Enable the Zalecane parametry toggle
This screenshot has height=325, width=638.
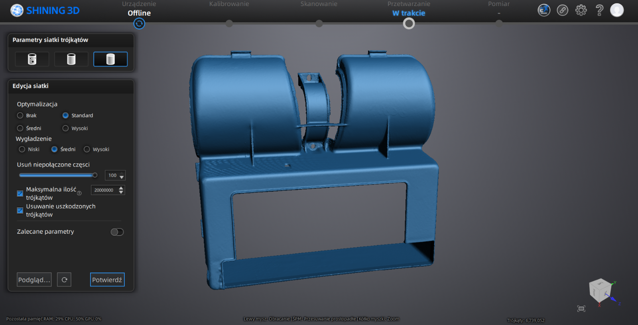coord(117,232)
